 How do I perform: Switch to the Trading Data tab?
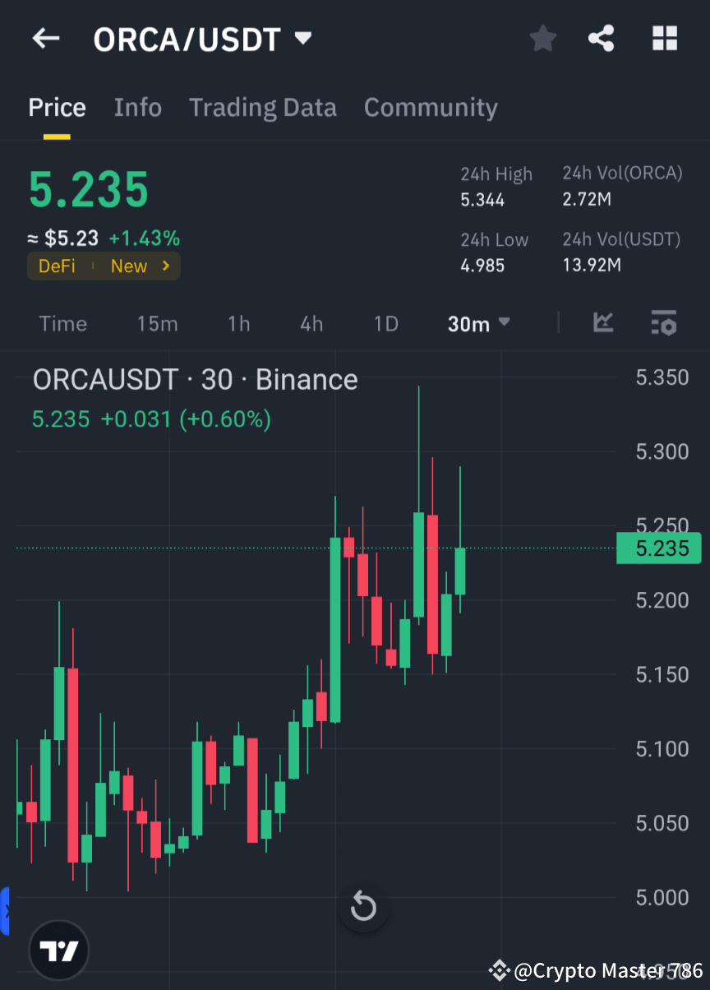(263, 107)
